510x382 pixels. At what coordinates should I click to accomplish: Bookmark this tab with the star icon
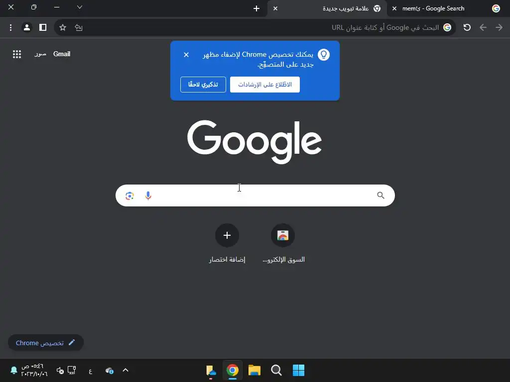pyautogui.click(x=63, y=28)
